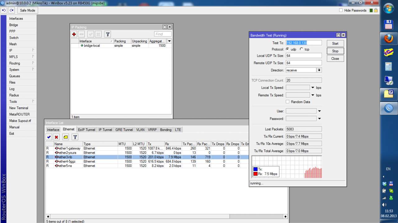The width and height of the screenshot is (398, 223).
Task: Open Firefox from the taskbar
Action: click(389, 39)
